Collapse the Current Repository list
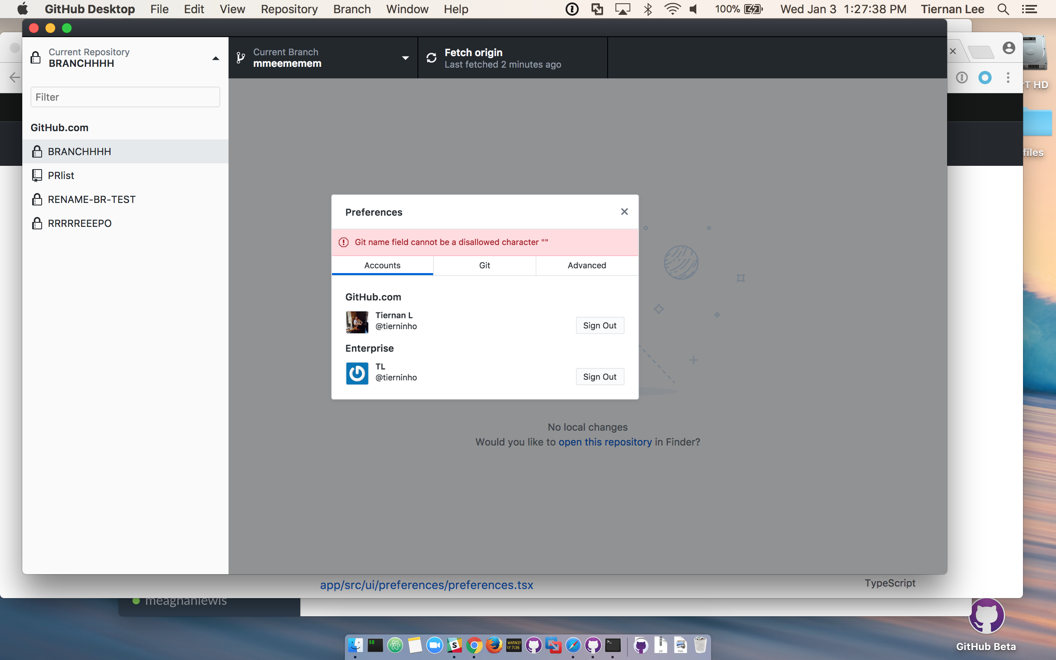This screenshot has height=660, width=1056. 216,57
